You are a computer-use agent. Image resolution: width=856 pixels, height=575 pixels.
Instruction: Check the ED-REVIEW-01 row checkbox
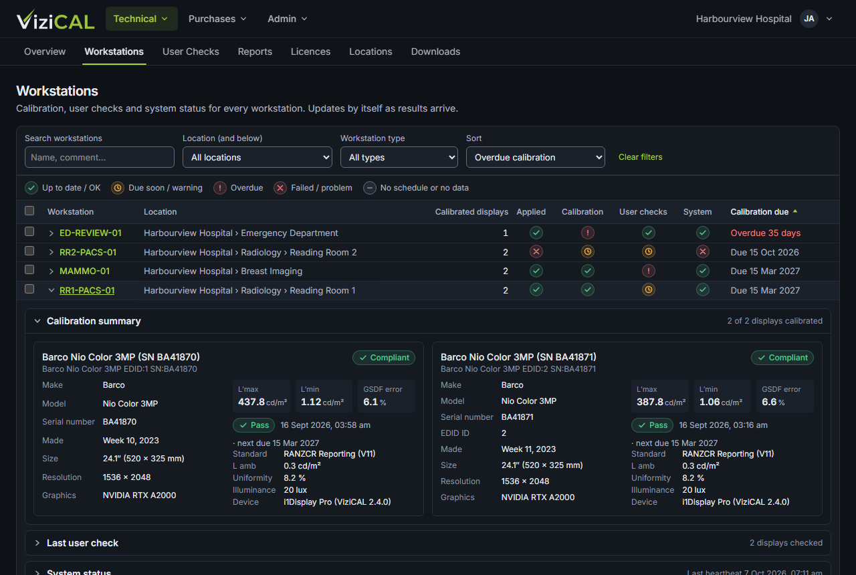coord(29,232)
